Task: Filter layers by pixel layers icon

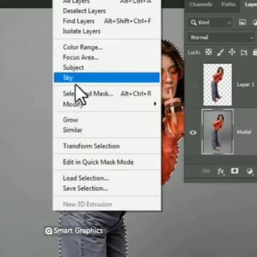Action: 242,22
